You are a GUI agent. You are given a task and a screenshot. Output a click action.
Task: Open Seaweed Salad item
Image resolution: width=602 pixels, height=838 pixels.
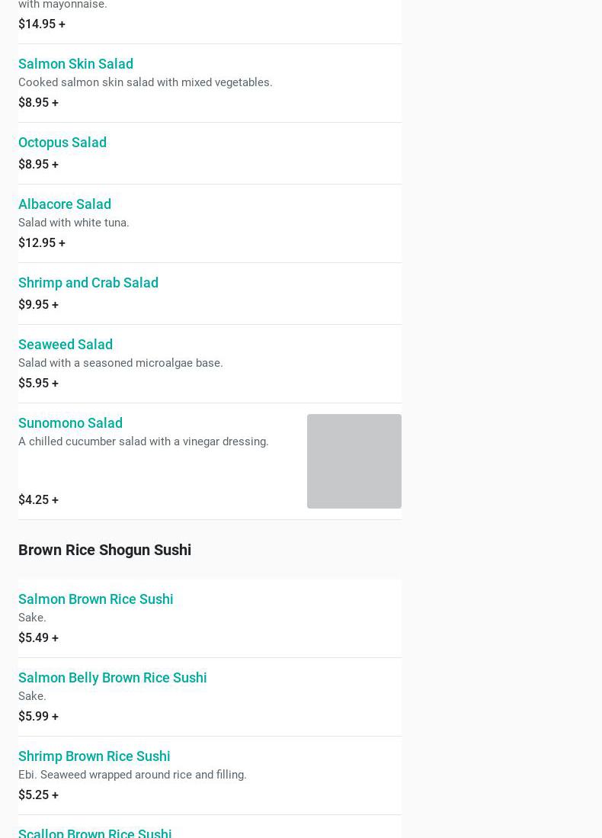pyautogui.click(x=66, y=344)
